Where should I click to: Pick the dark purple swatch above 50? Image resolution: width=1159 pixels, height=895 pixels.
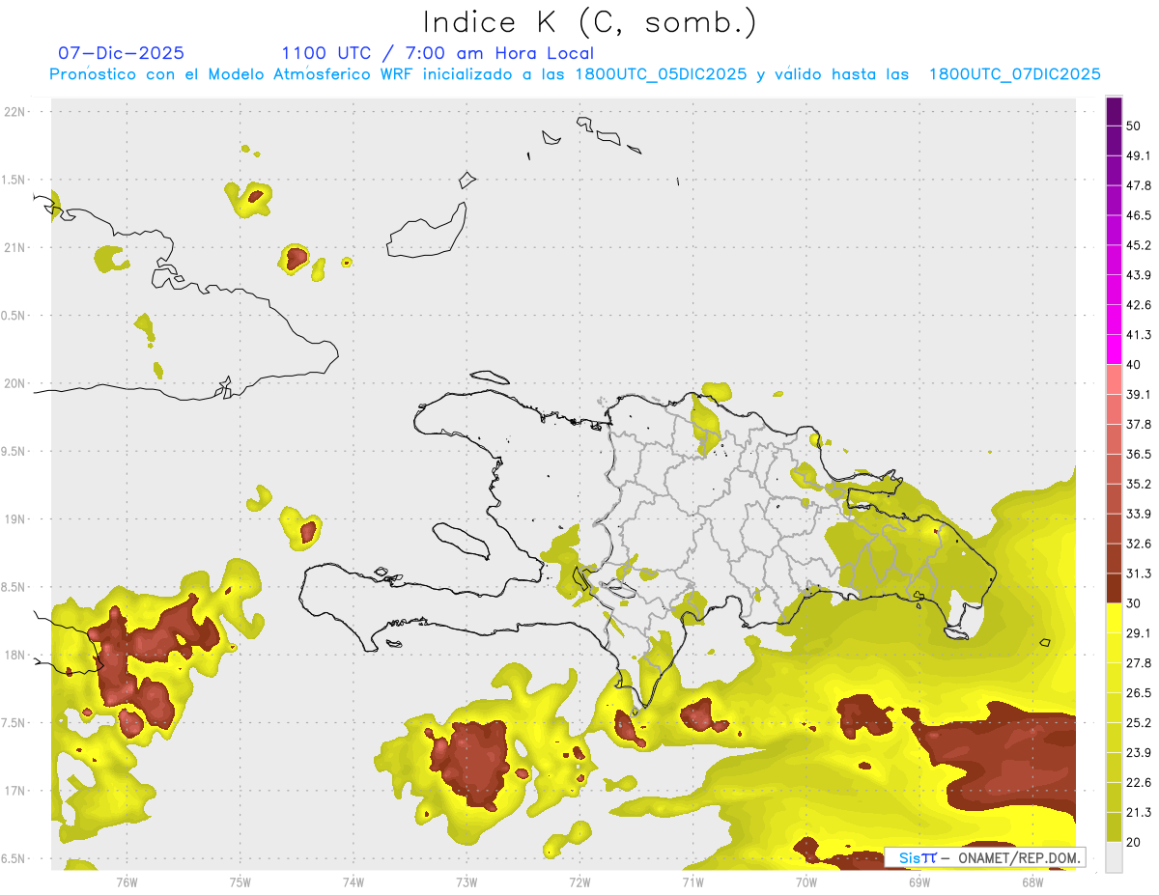1114,112
